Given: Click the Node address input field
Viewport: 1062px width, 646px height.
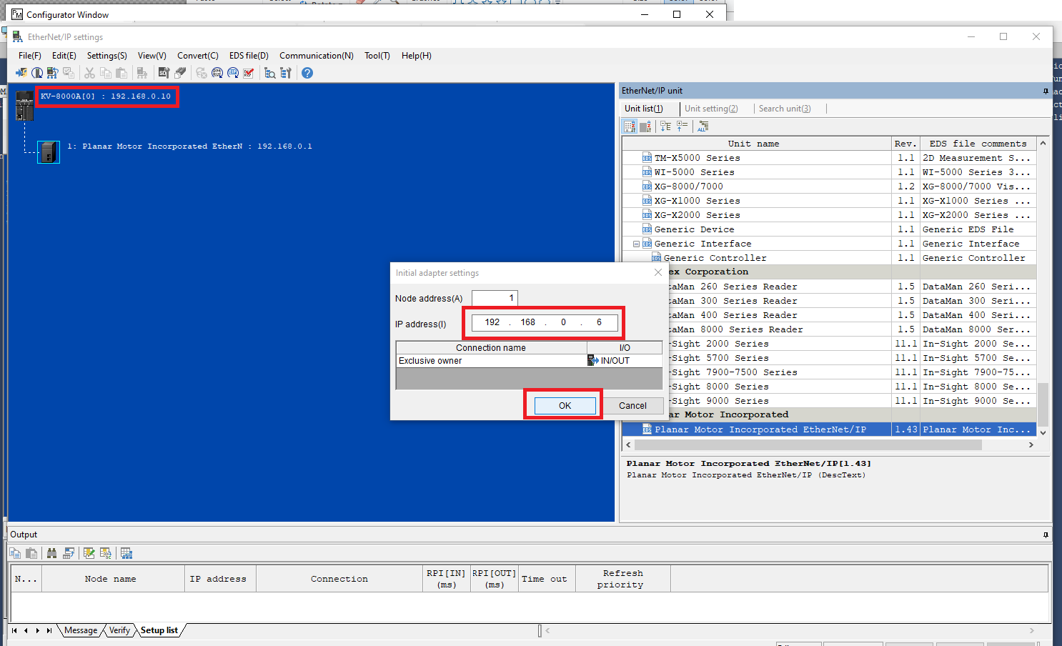Looking at the screenshot, I should tap(495, 298).
